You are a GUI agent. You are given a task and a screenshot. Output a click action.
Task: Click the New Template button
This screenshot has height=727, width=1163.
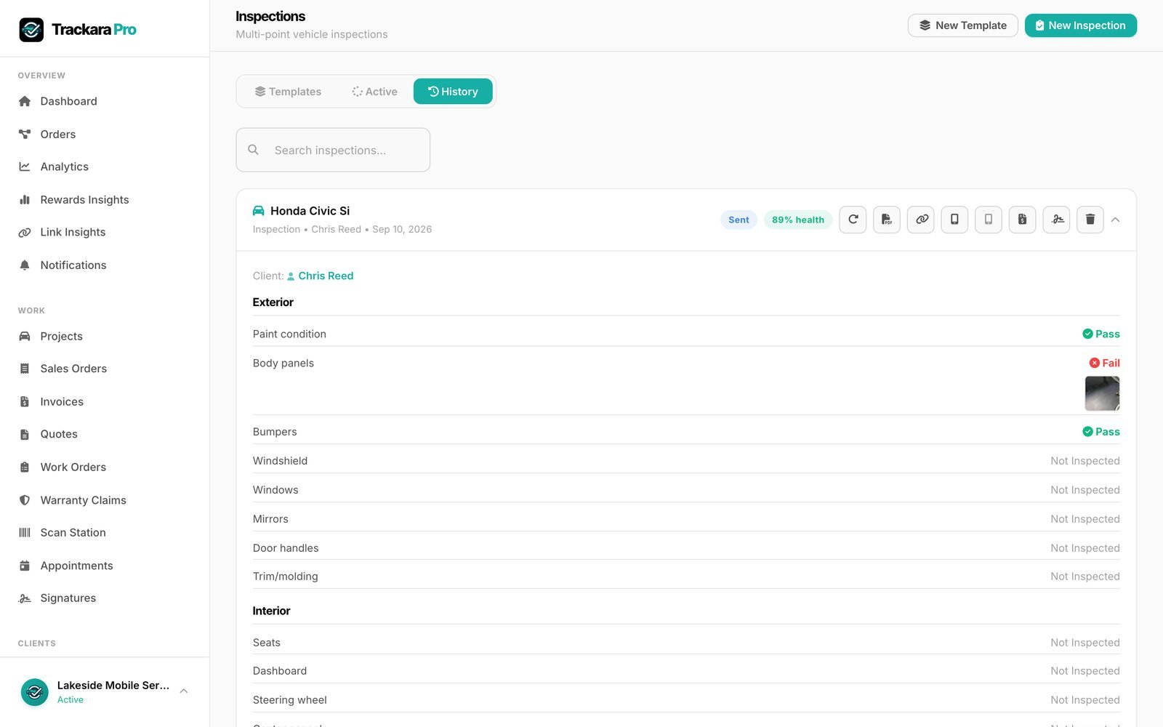coord(962,25)
